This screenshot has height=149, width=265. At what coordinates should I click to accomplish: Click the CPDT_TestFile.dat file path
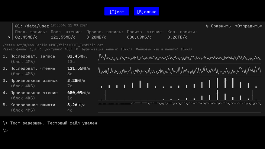click(53, 45)
